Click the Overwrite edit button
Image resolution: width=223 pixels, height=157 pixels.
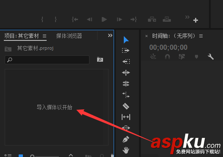(167, 19)
